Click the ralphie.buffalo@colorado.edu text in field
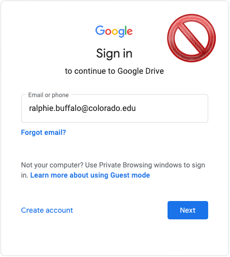 tap(82, 108)
